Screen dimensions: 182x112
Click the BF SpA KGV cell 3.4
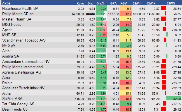click(x=126, y=45)
